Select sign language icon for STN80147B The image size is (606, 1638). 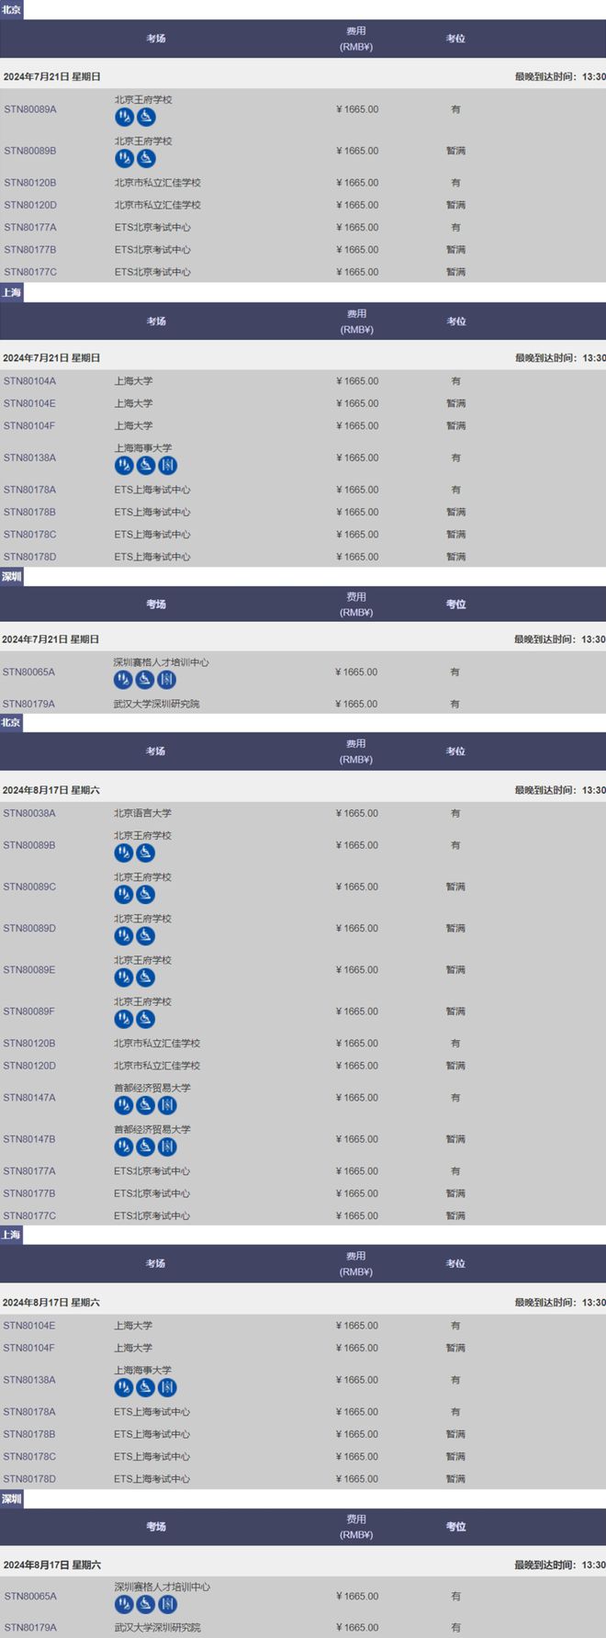click(124, 1146)
